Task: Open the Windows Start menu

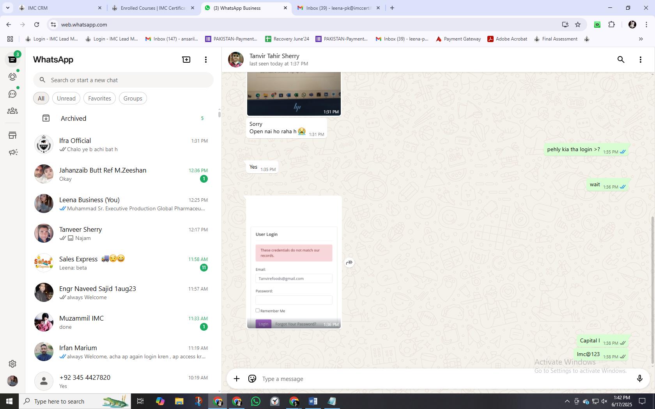Action: tap(9, 401)
